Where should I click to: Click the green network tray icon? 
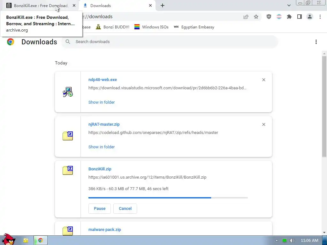[285, 241]
